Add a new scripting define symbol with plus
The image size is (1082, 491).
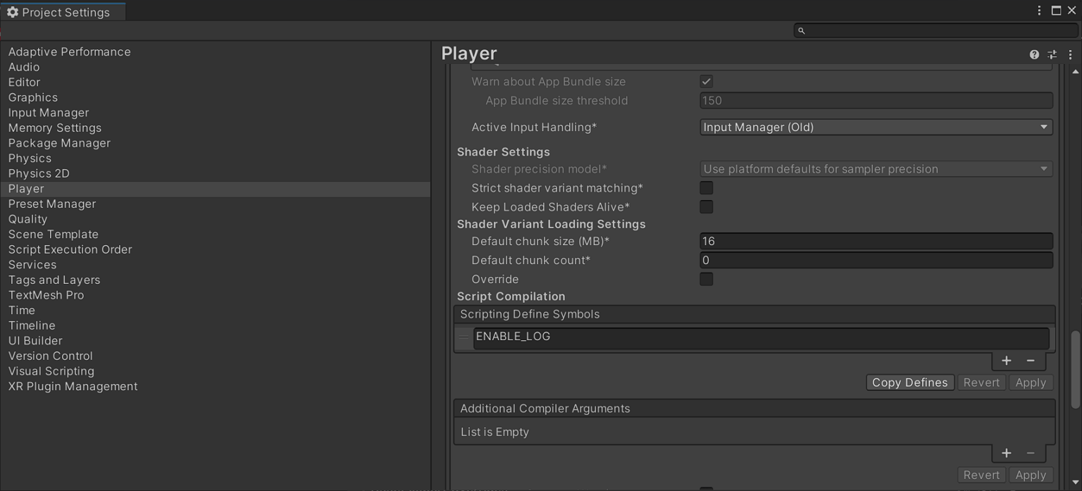coord(1006,360)
